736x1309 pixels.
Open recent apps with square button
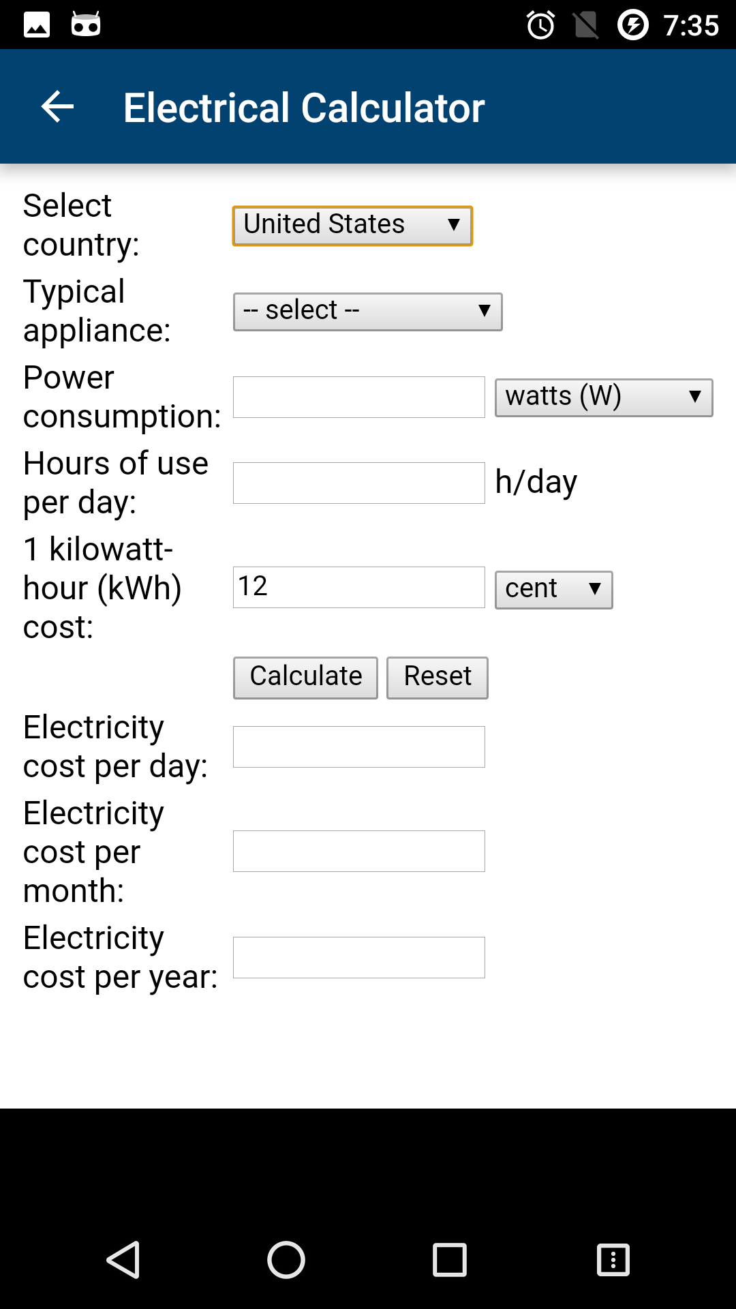(x=450, y=1259)
